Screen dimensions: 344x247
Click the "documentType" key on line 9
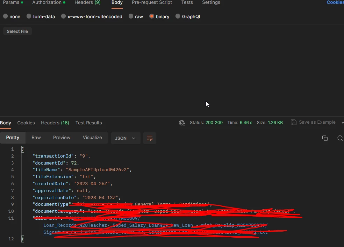[52, 204]
